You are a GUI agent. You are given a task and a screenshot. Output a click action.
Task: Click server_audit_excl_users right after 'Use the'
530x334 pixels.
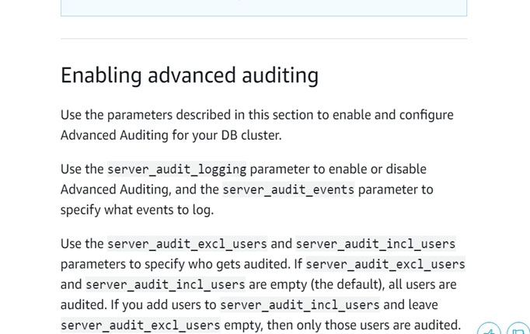click(x=187, y=244)
